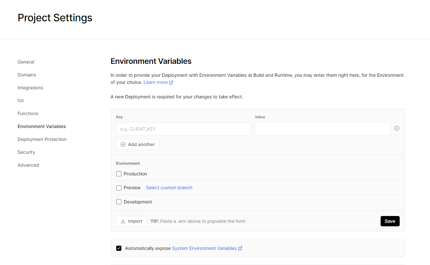
Task: Tick the Preview environment checkbox
Action: pyautogui.click(x=119, y=188)
